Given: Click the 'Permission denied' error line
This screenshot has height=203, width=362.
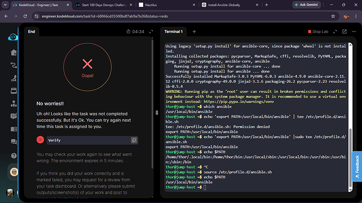Looking at the screenshot, I should [218, 127].
